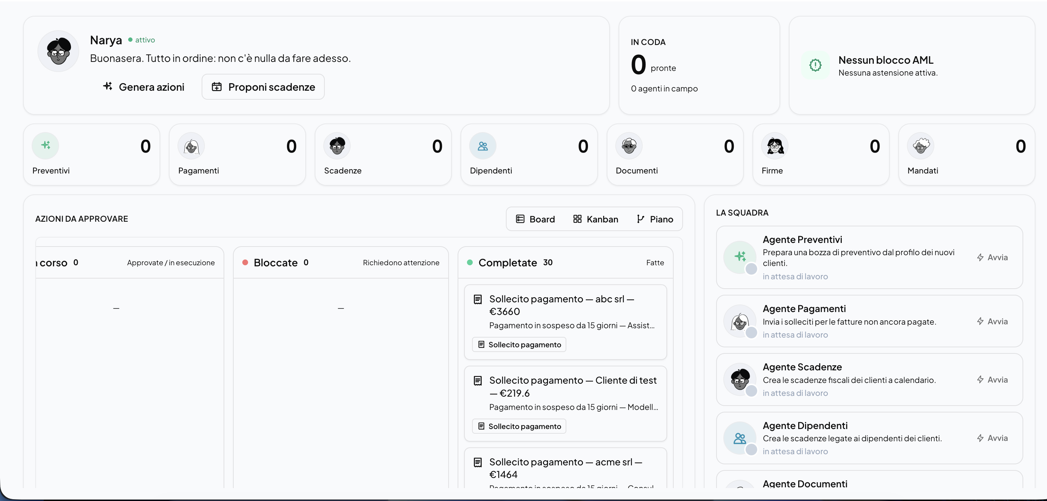1047x501 pixels.
Task: Click the Pagamenti agent avatar
Action: 191,145
